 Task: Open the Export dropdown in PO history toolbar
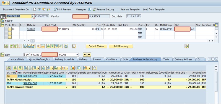58,68
